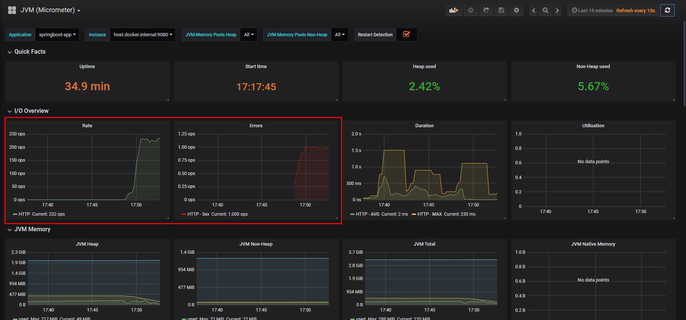The image size is (686, 320).
Task: Toggle the HTTP - MAX legend series
Action: pos(429,214)
